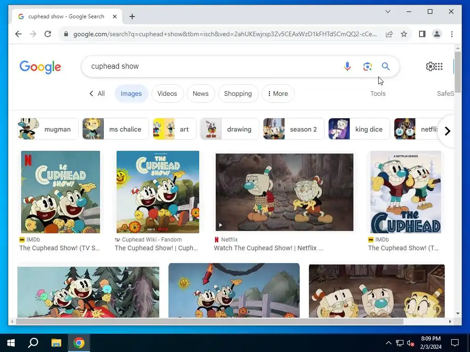The width and height of the screenshot is (470, 352).
Task: Click the Google logo
Action: click(40, 67)
